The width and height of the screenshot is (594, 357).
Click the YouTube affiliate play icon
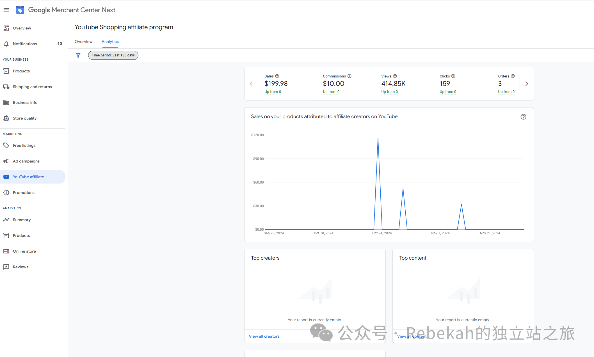[6, 177]
